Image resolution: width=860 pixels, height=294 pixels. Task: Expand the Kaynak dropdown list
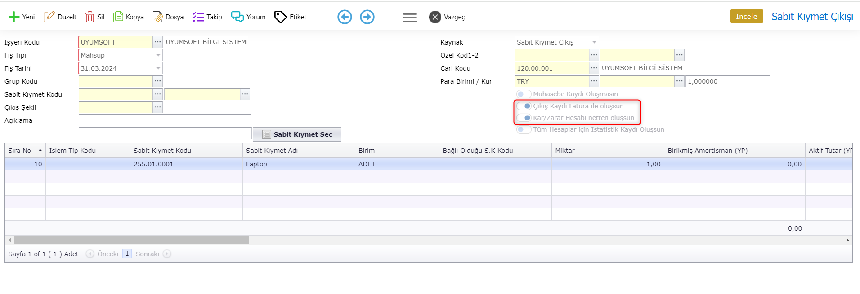click(594, 42)
